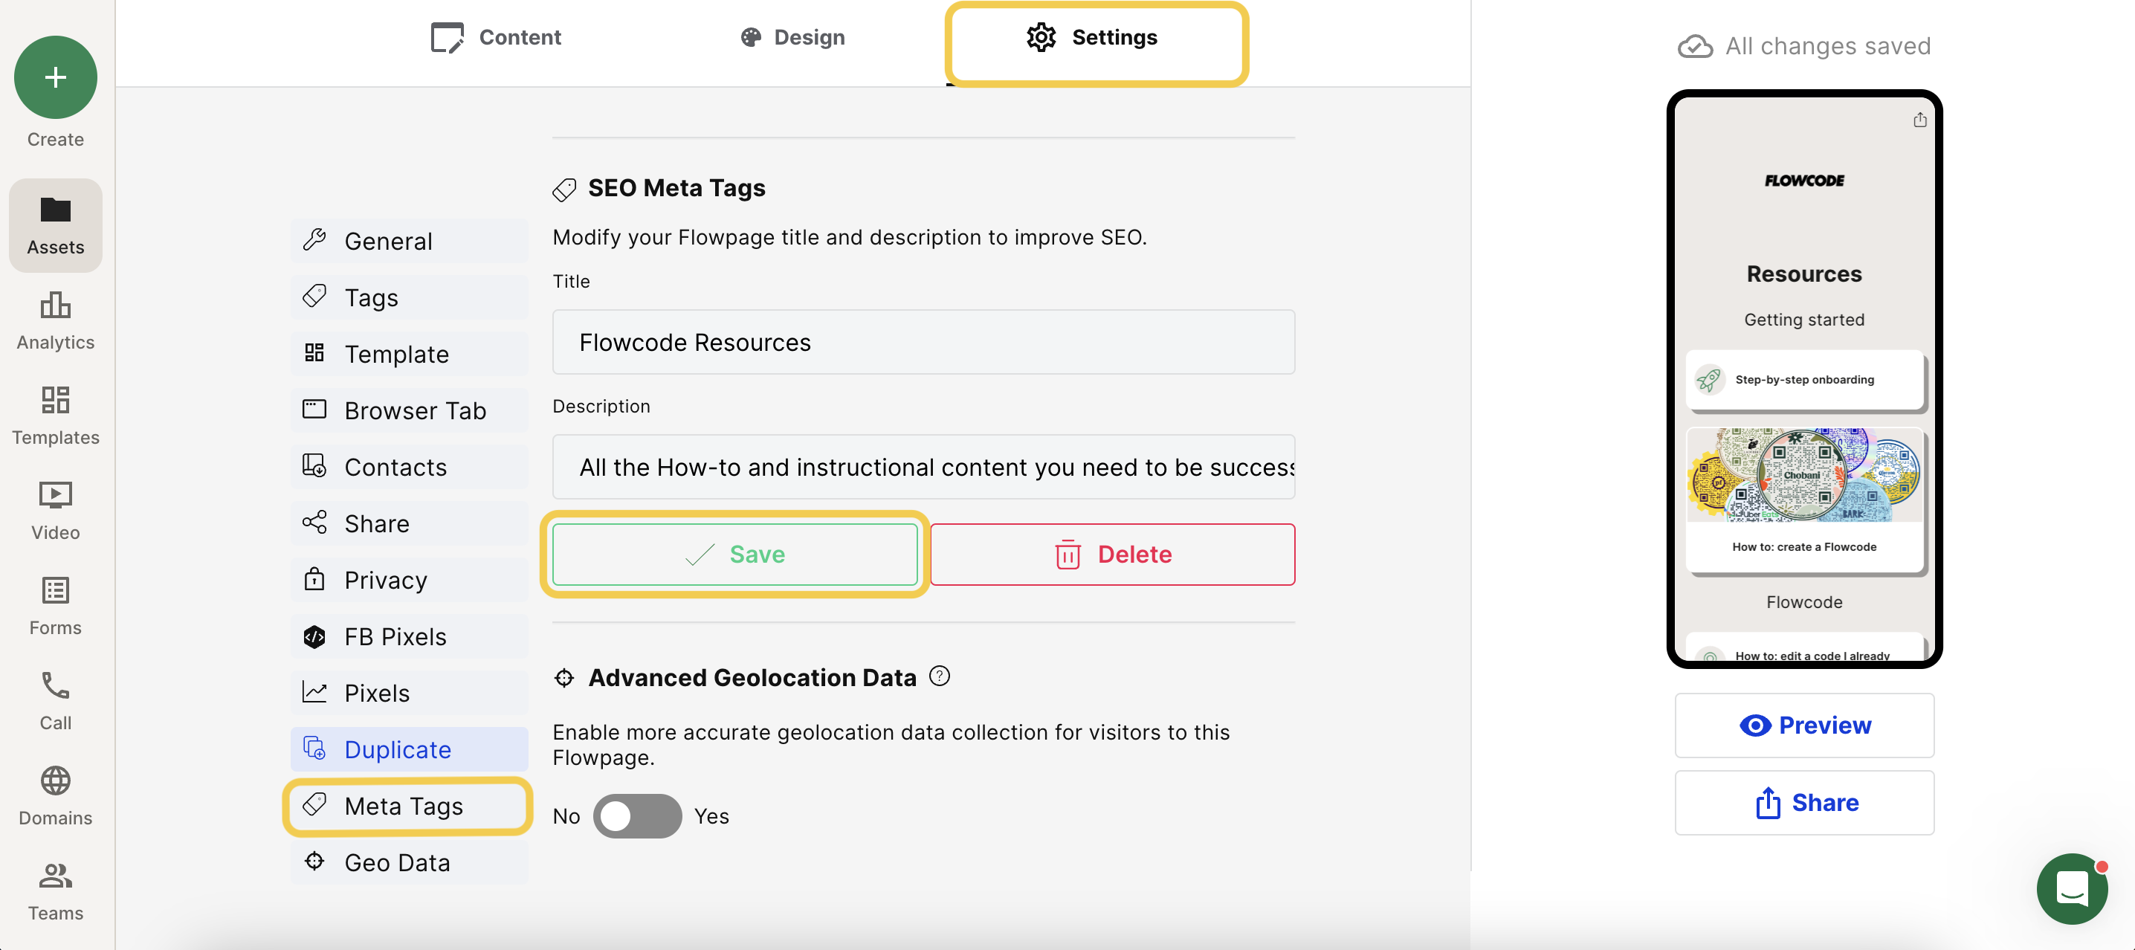Open the Flowpage Preview button

tap(1804, 726)
